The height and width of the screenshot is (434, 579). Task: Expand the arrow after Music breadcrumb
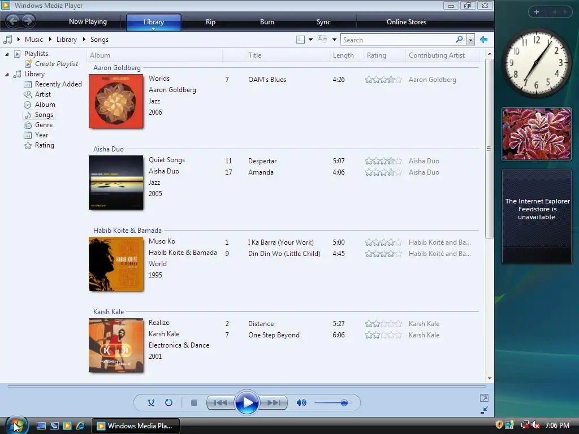coord(50,39)
